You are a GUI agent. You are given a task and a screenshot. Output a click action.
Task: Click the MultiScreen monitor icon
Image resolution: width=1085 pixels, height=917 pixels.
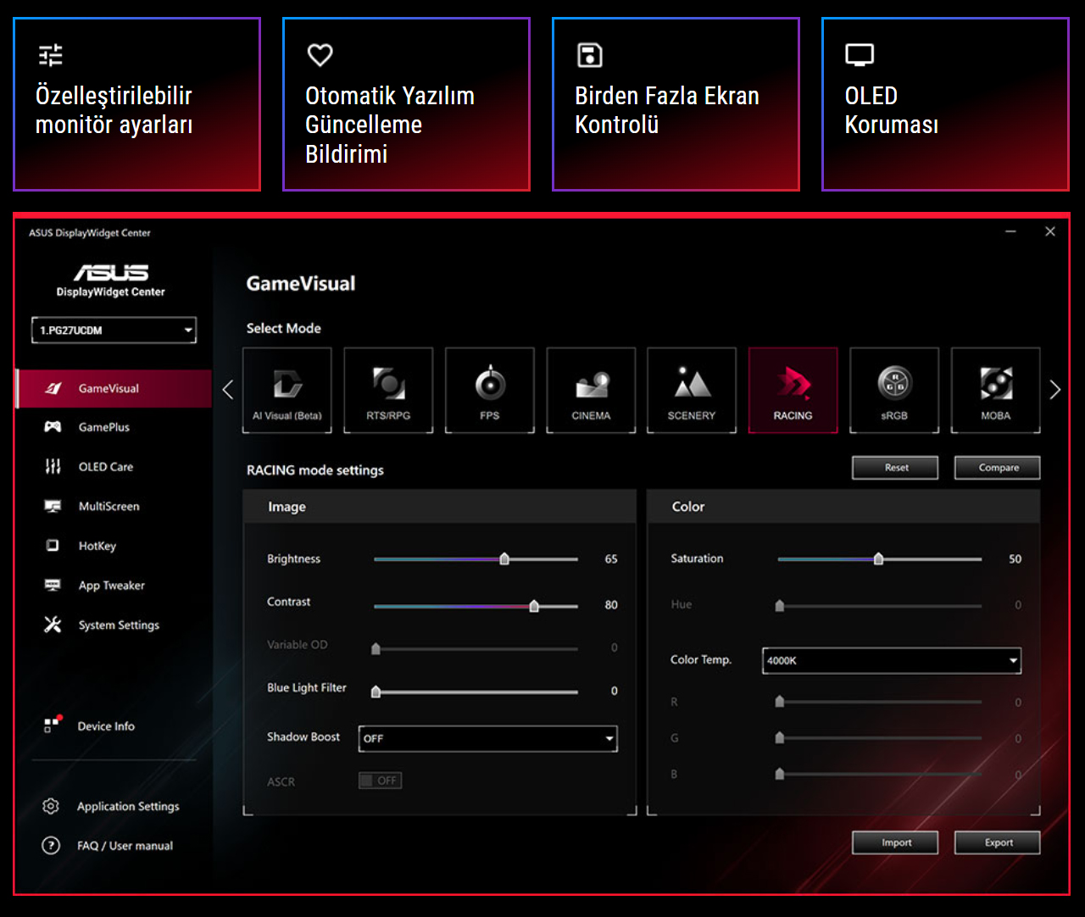click(53, 506)
